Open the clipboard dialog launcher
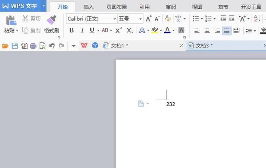Screen dimensions: 266x168 [59, 37]
